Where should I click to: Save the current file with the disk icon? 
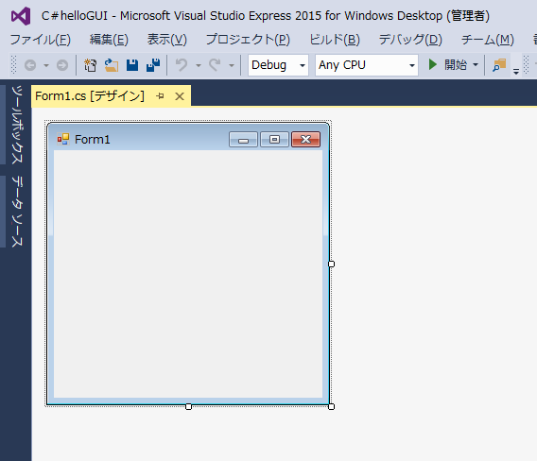(132, 65)
